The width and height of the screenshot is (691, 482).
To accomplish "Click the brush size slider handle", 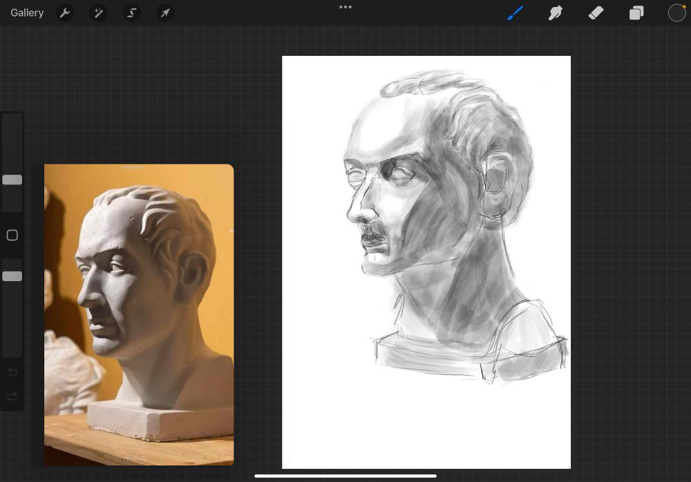I will [x=12, y=180].
